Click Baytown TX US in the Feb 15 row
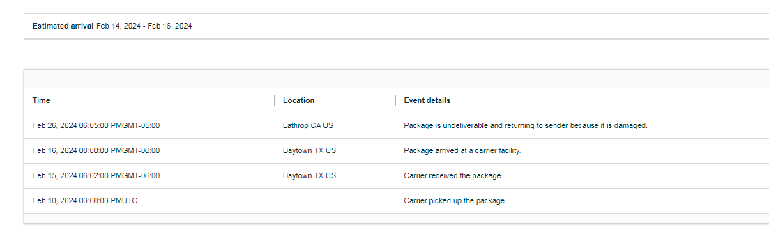 click(310, 175)
